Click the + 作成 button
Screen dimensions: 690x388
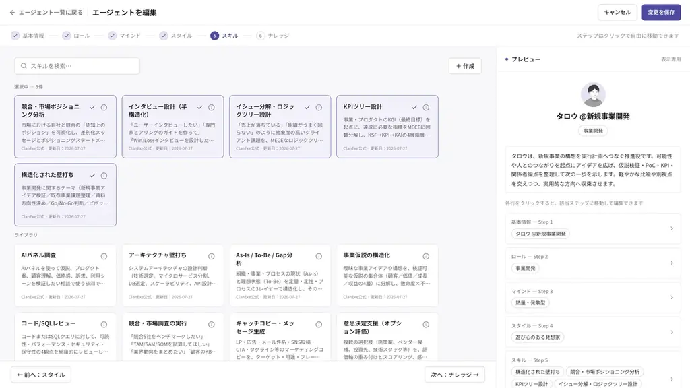point(465,66)
